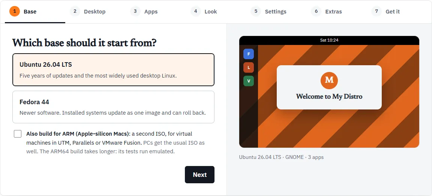Viewport: 432px width, 196px height.
Task: Go to the Desktop step tab
Action: tap(95, 12)
